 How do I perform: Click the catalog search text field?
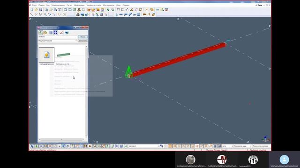click(x=58, y=37)
